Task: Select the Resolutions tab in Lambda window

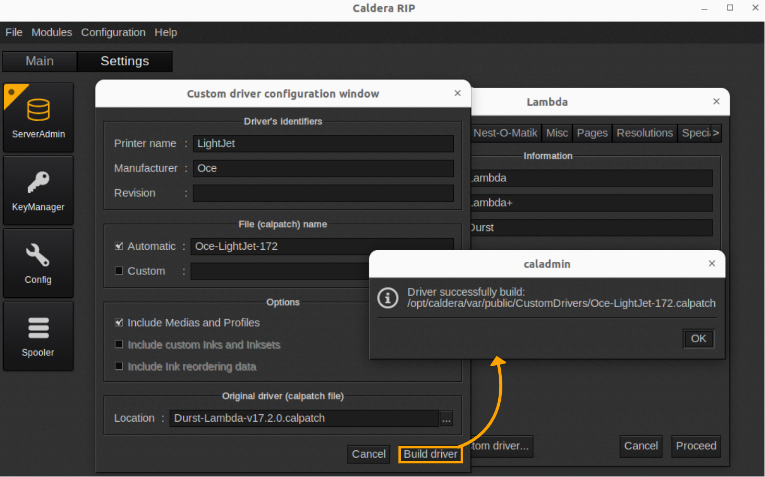Action: tap(644, 133)
